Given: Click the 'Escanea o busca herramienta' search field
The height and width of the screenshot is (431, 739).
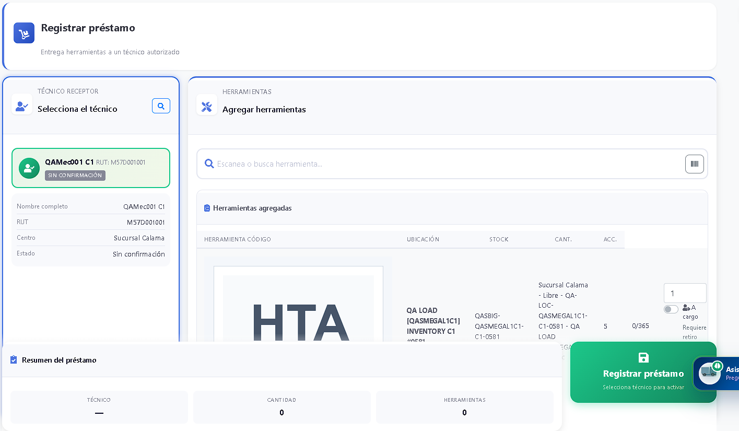Looking at the screenshot, I should [x=449, y=164].
